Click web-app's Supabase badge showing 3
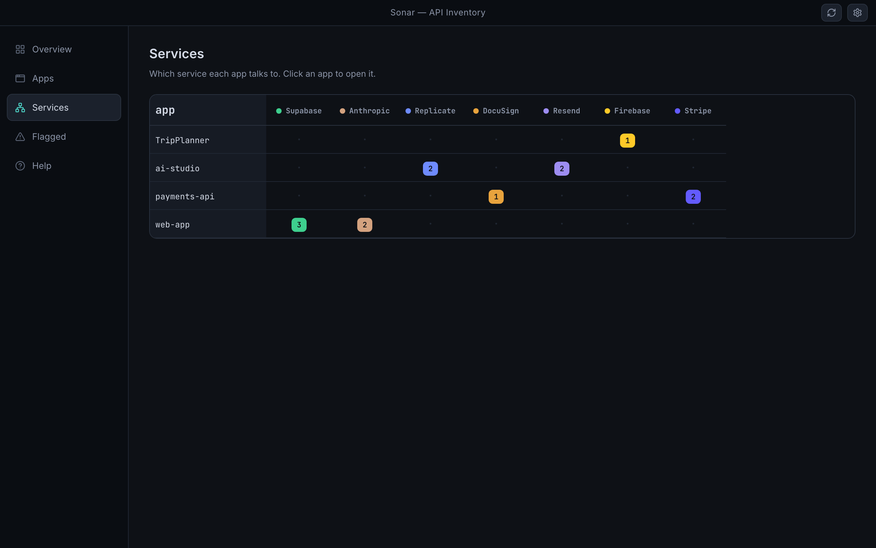 [x=299, y=225]
